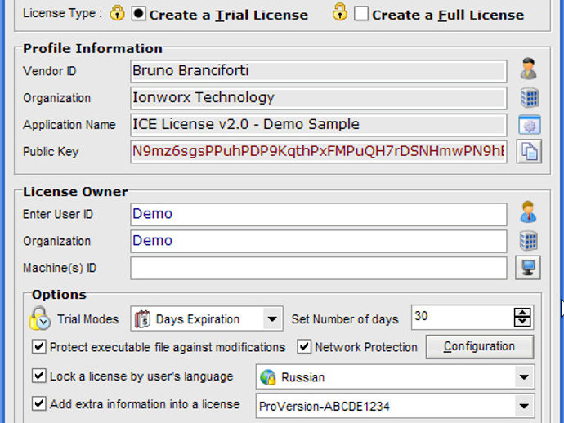564x423 pixels.
Task: Click the Trial Modes padlock clock icon
Action: (x=39, y=318)
